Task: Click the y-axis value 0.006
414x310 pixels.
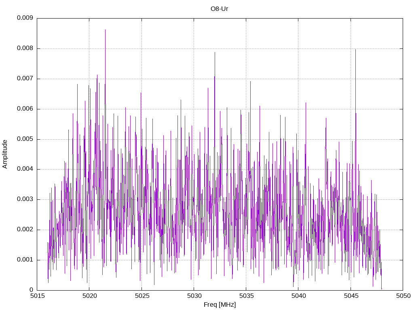Action: [25, 109]
